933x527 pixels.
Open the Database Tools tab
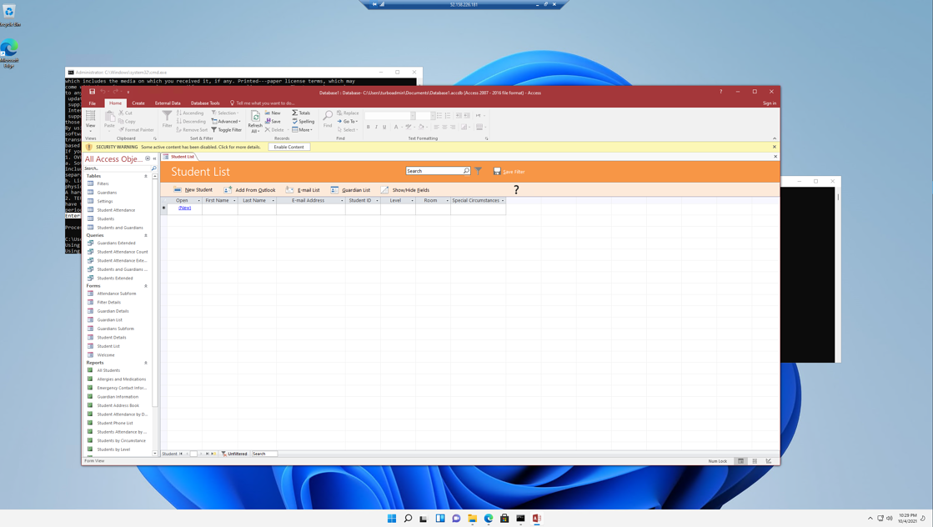205,103
